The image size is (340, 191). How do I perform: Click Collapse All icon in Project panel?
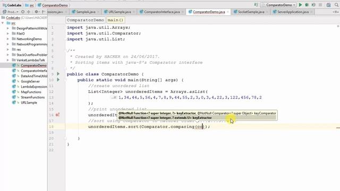click(x=28, y=12)
